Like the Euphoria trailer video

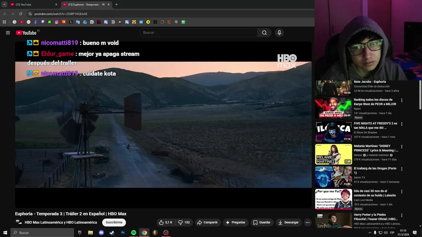click(166, 223)
